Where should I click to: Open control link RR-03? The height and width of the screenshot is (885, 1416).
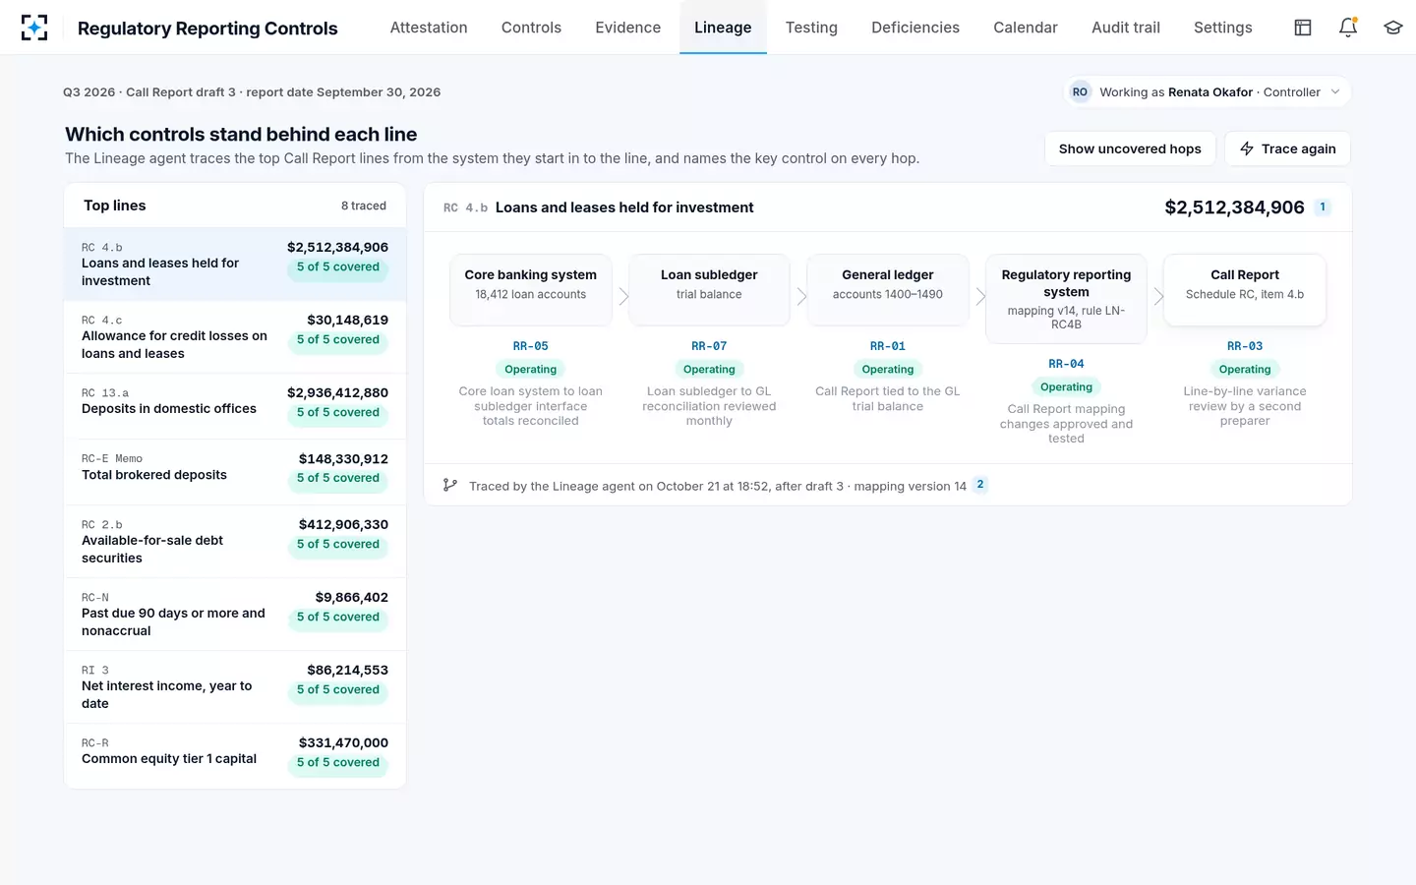point(1245,346)
